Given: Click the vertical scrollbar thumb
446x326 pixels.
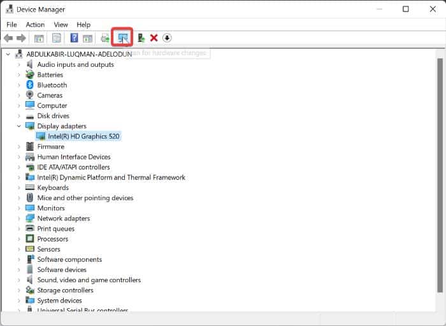Looking at the screenshot, I should tap(440, 175).
